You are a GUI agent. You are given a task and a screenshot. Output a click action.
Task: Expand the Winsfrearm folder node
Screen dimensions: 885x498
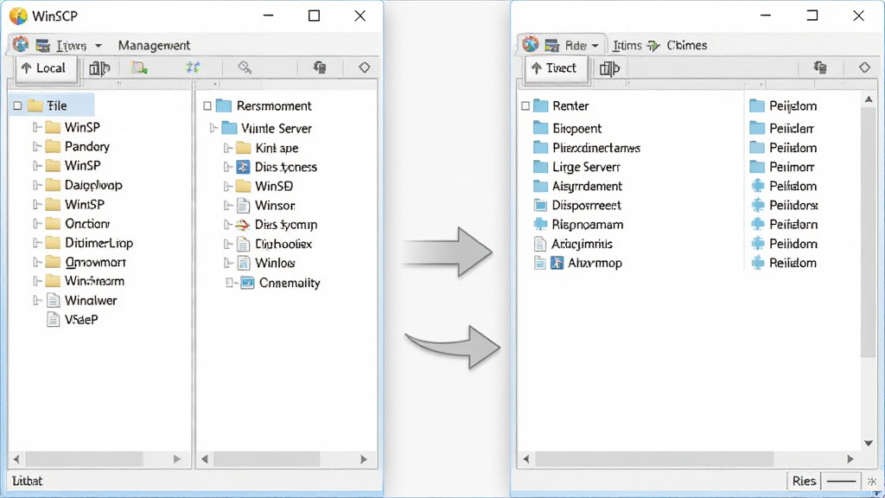click(x=36, y=281)
